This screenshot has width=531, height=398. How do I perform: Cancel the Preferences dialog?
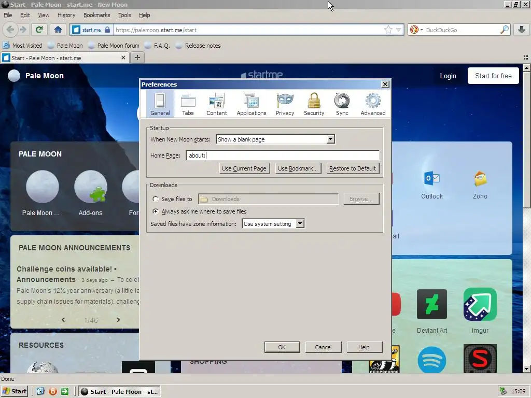[324, 347]
